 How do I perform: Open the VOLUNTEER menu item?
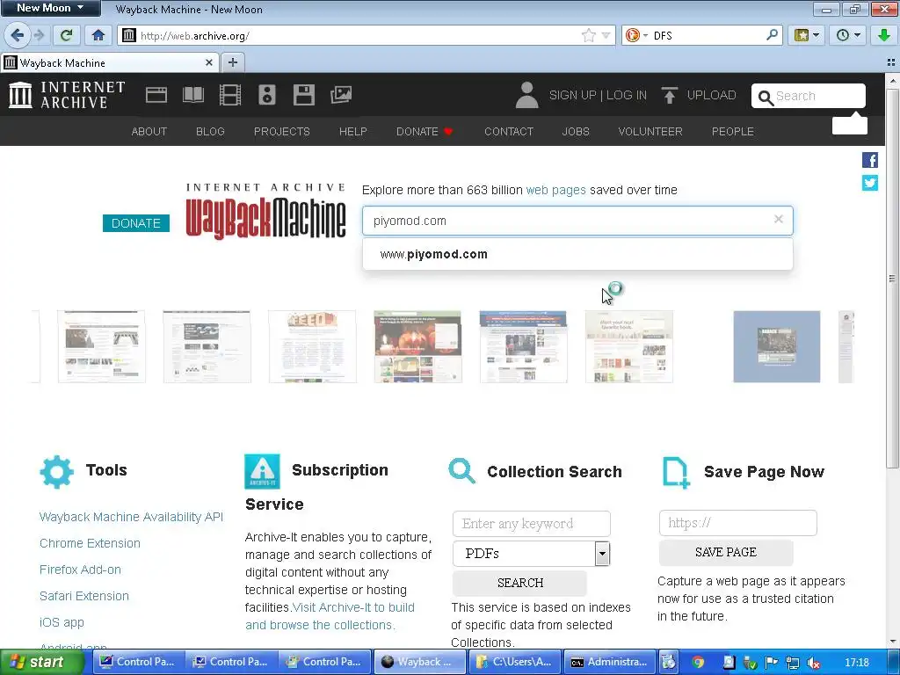pos(650,132)
